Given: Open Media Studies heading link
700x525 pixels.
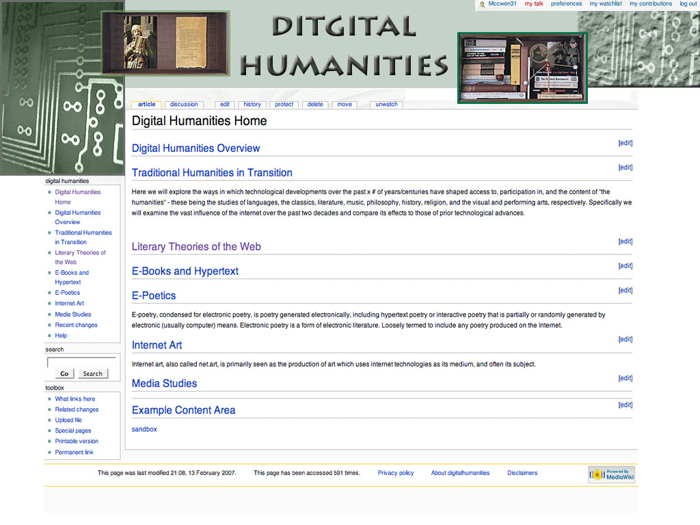Looking at the screenshot, I should point(164,383).
